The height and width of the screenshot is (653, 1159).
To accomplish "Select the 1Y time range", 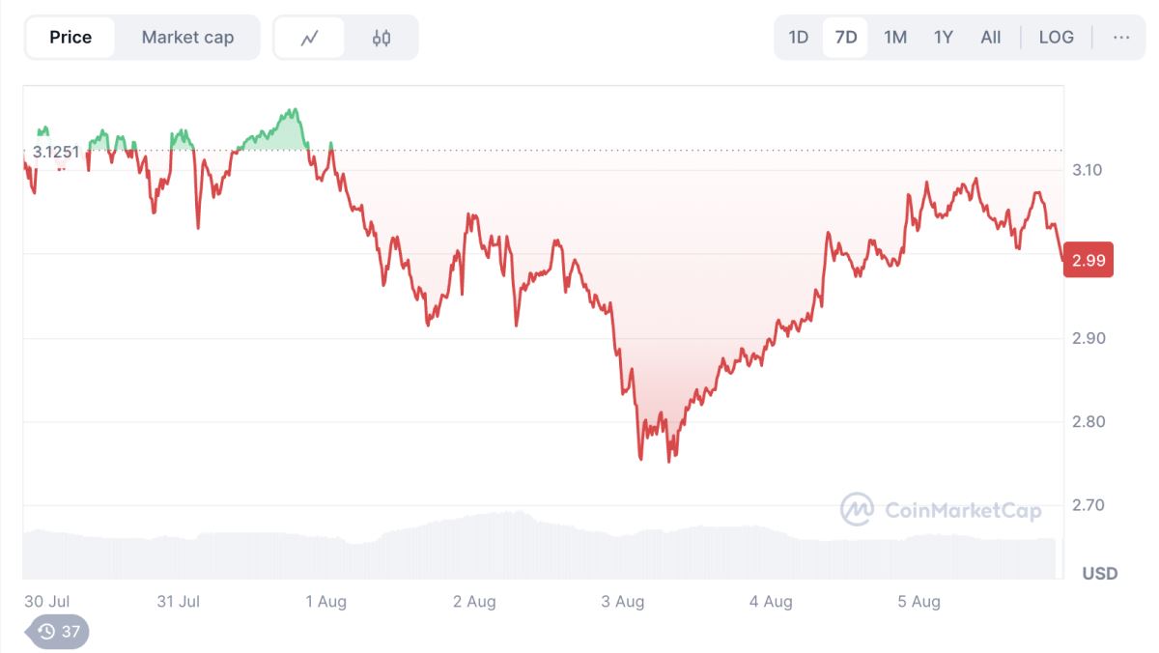I will click(944, 38).
